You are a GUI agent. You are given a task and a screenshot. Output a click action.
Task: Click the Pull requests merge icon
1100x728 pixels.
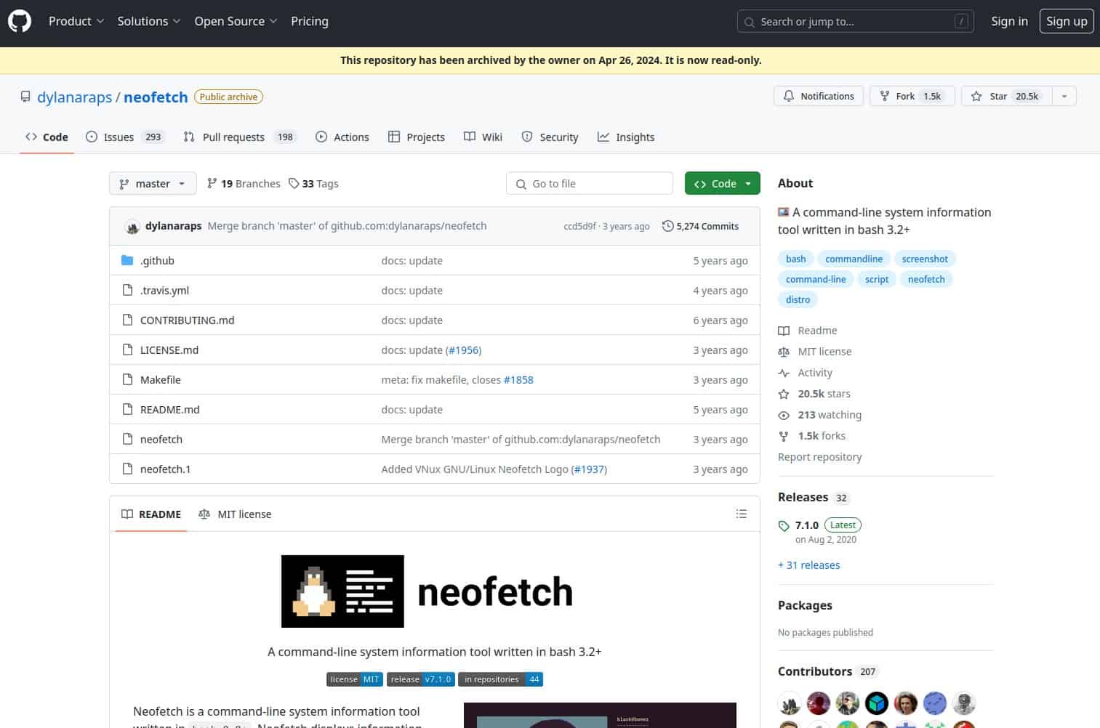tap(188, 137)
